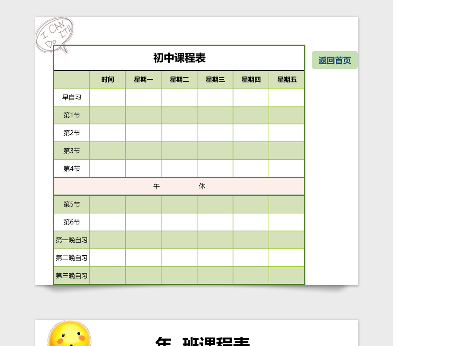Click the 第二晚自习 星期三 cell

coord(215,258)
